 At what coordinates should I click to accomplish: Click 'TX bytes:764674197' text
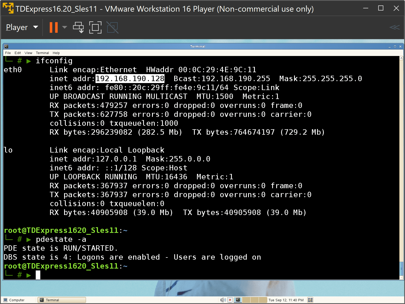point(233,132)
